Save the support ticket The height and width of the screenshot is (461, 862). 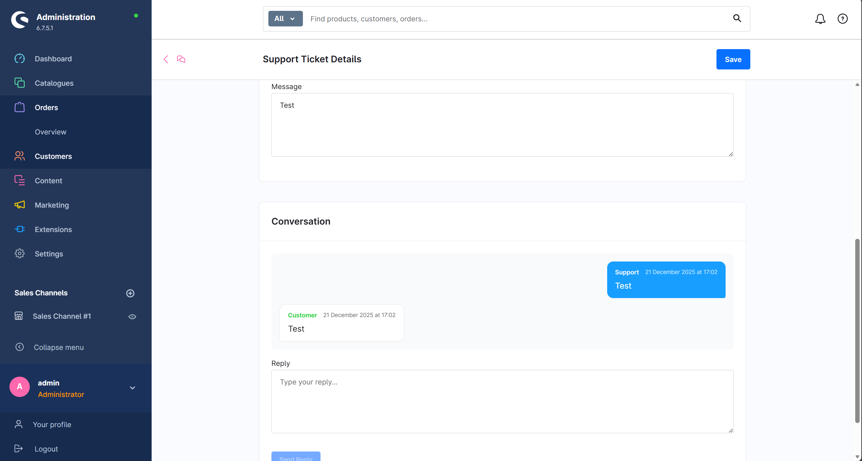click(733, 59)
